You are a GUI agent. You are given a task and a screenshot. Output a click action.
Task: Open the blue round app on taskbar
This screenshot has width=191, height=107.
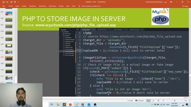click(89, 104)
